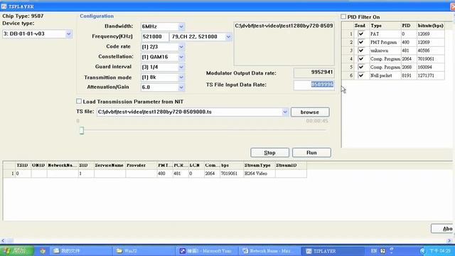Click the About button at lower right
Viewport: 455px width, 256px height.
(443, 228)
